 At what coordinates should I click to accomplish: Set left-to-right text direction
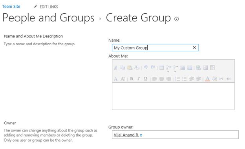coord(221,79)
